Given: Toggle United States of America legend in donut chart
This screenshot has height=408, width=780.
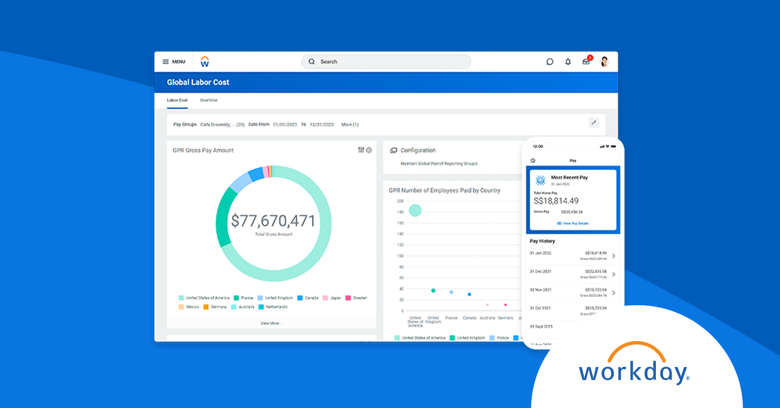Looking at the screenshot, I should [204, 298].
